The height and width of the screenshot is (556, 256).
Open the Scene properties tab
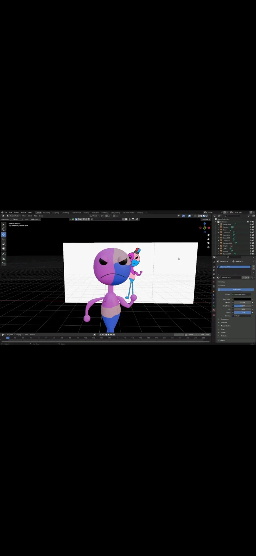214,278
